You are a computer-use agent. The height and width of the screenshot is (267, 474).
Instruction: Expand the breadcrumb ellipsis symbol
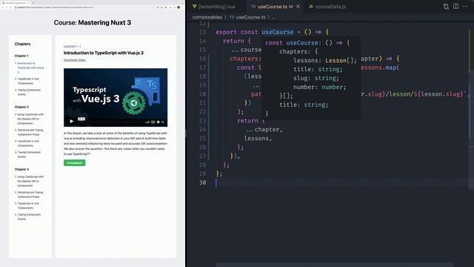[273, 18]
